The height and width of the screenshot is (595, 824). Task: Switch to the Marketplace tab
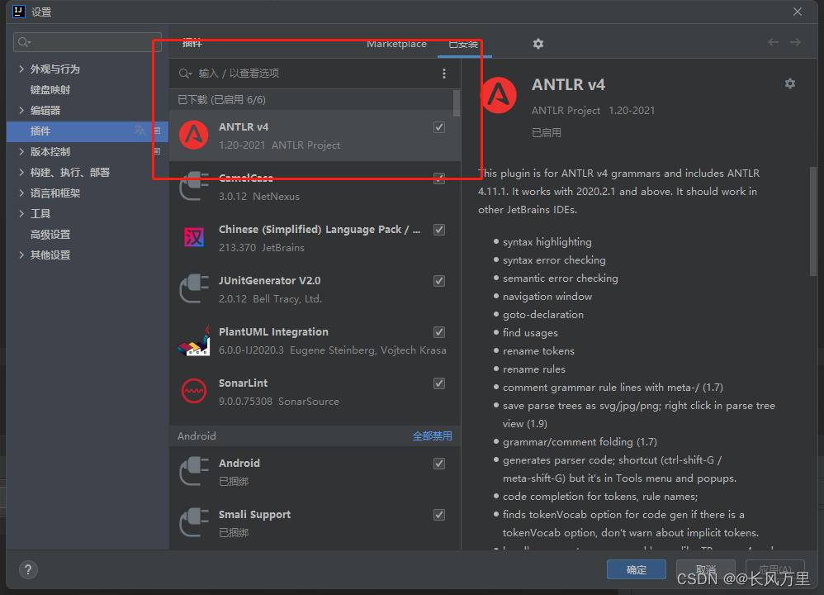click(x=396, y=44)
